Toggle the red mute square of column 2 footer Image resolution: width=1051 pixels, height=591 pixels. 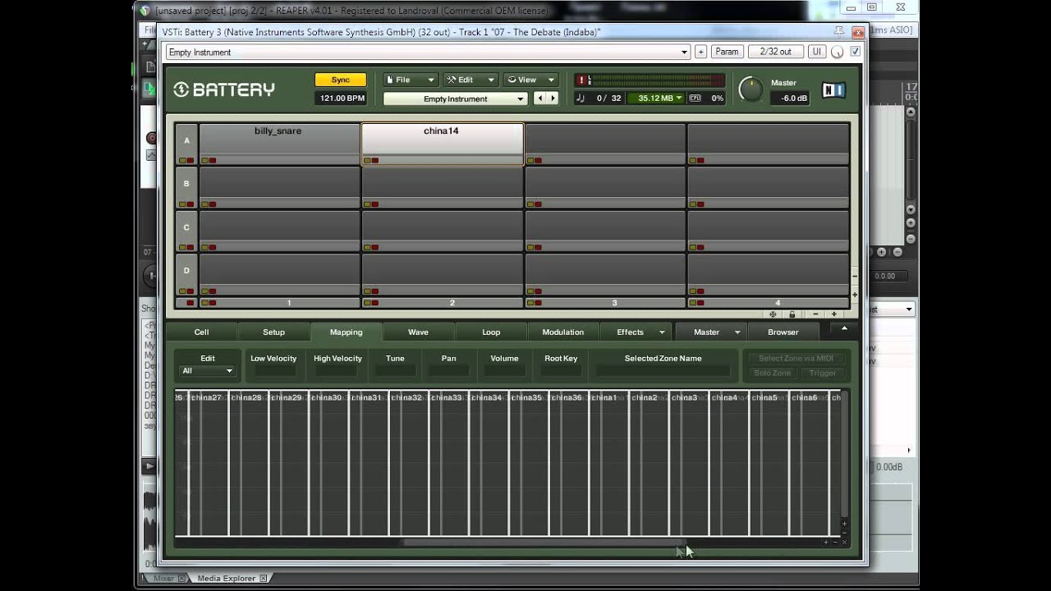click(x=375, y=303)
